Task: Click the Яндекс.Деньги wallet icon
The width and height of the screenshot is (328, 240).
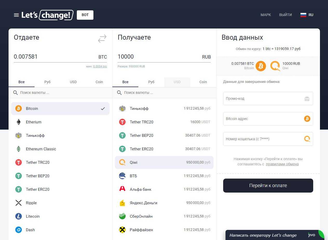Action: coord(122,203)
